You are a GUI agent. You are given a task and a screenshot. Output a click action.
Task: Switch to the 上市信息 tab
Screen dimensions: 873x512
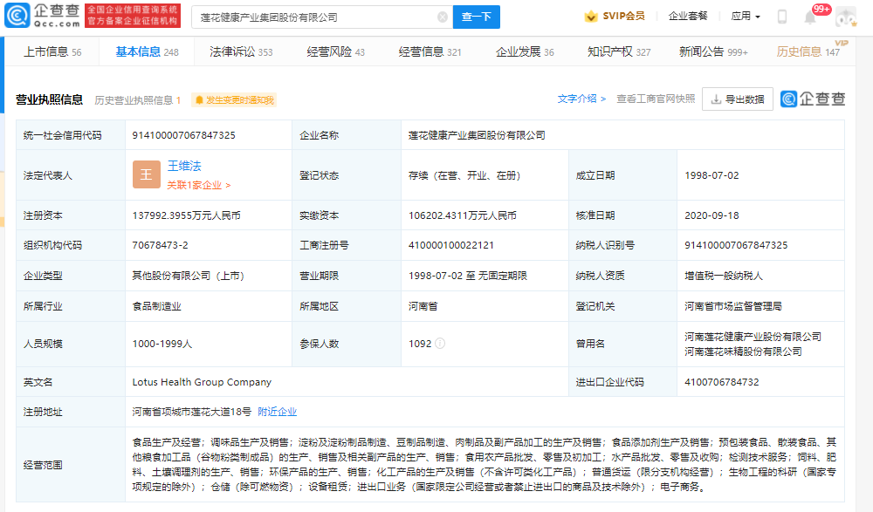52,51
